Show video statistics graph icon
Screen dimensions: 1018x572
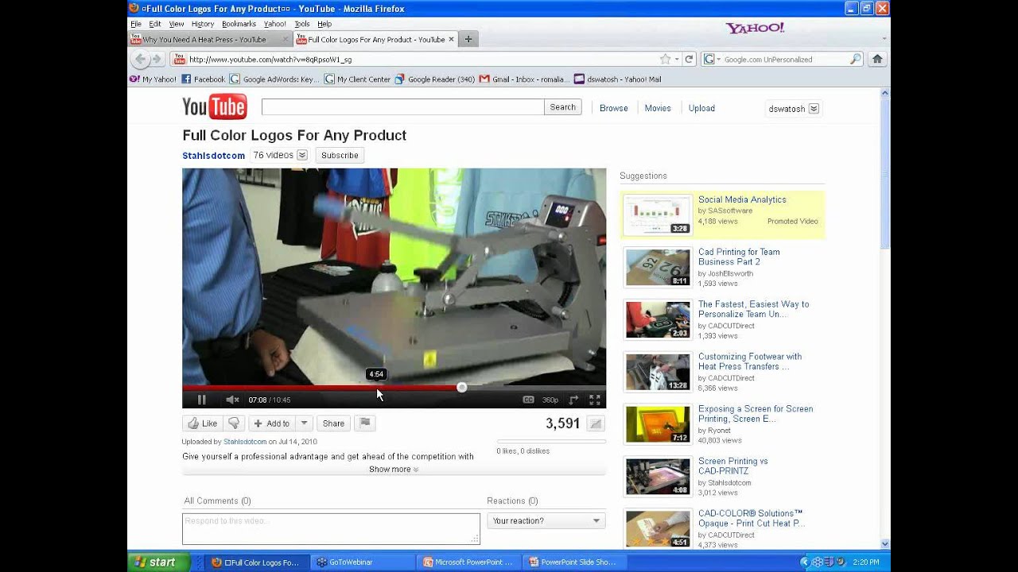click(596, 423)
